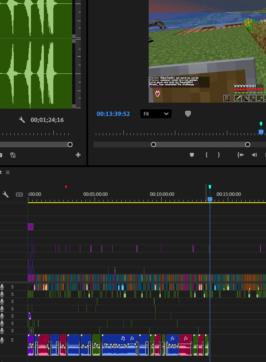
Task: Select the teal marker above timeline playhead
Action: tap(210, 187)
